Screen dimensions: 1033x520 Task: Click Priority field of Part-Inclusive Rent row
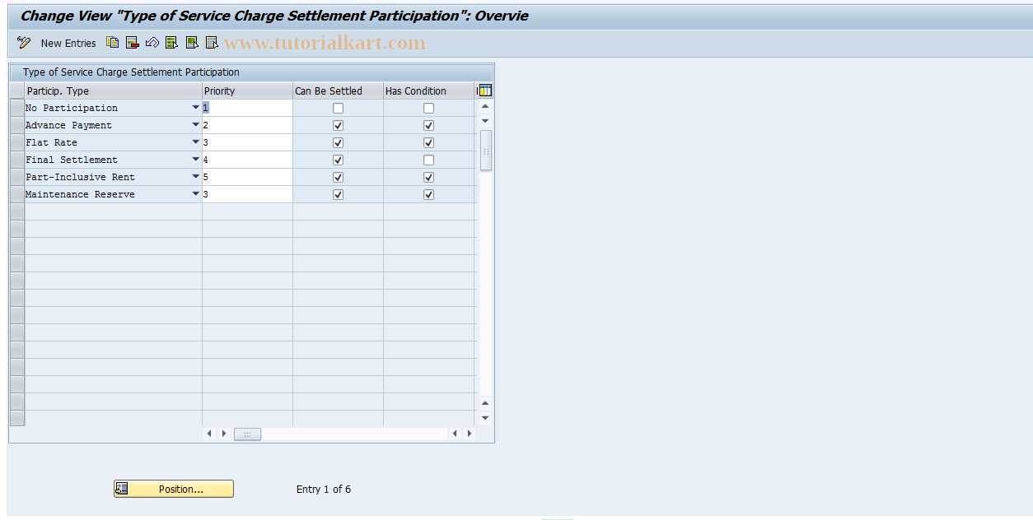(247, 177)
